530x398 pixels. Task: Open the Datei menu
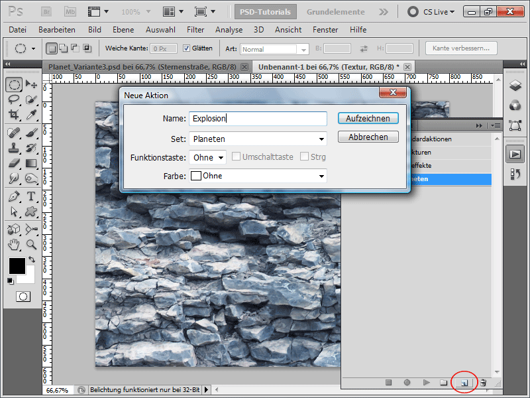(x=18, y=30)
